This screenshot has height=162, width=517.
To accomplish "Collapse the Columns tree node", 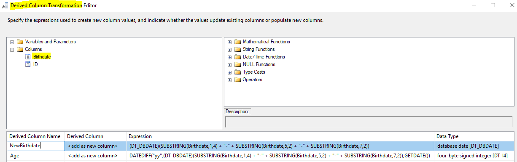I will click(x=12, y=50).
